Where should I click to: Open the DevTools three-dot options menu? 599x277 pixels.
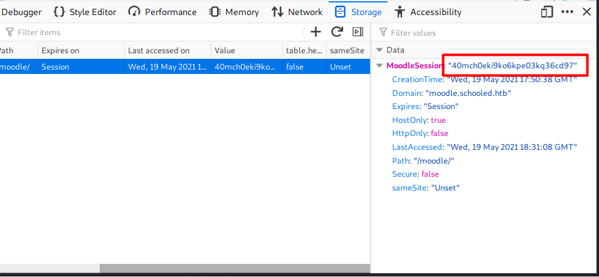[567, 12]
